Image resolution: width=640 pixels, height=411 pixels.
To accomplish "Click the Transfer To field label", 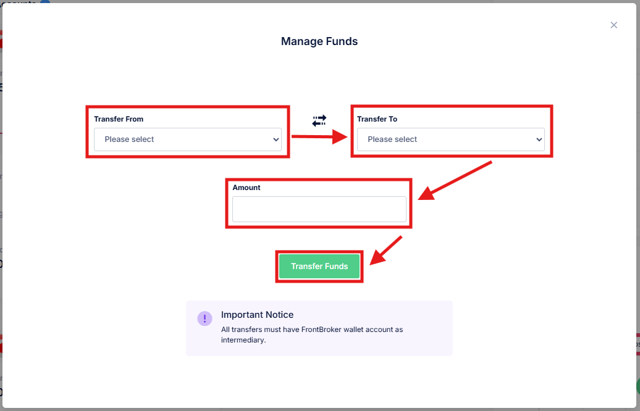I will [x=377, y=119].
